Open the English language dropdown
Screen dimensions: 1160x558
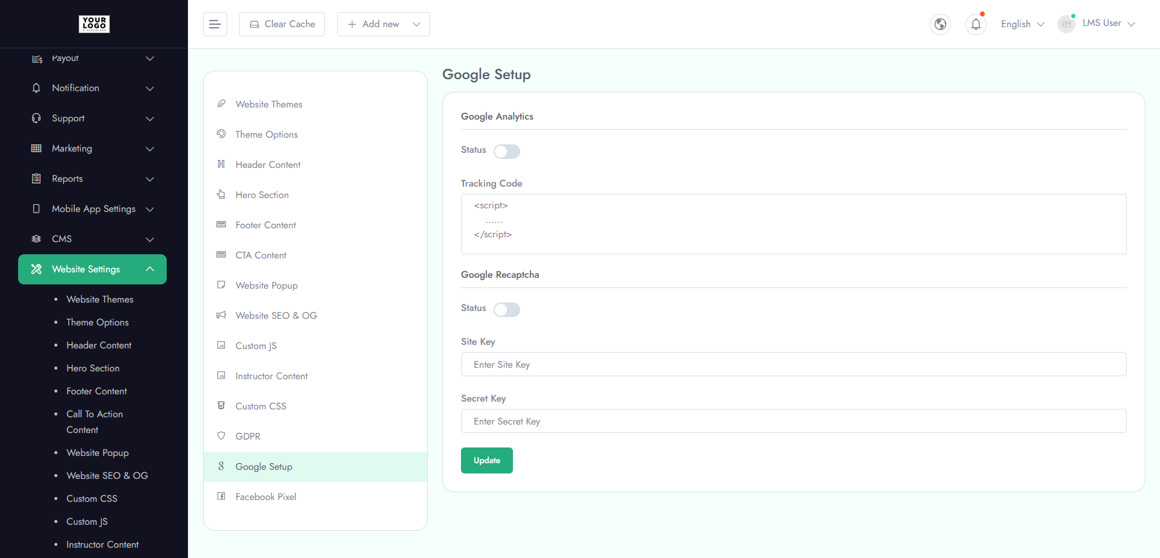pos(1022,24)
